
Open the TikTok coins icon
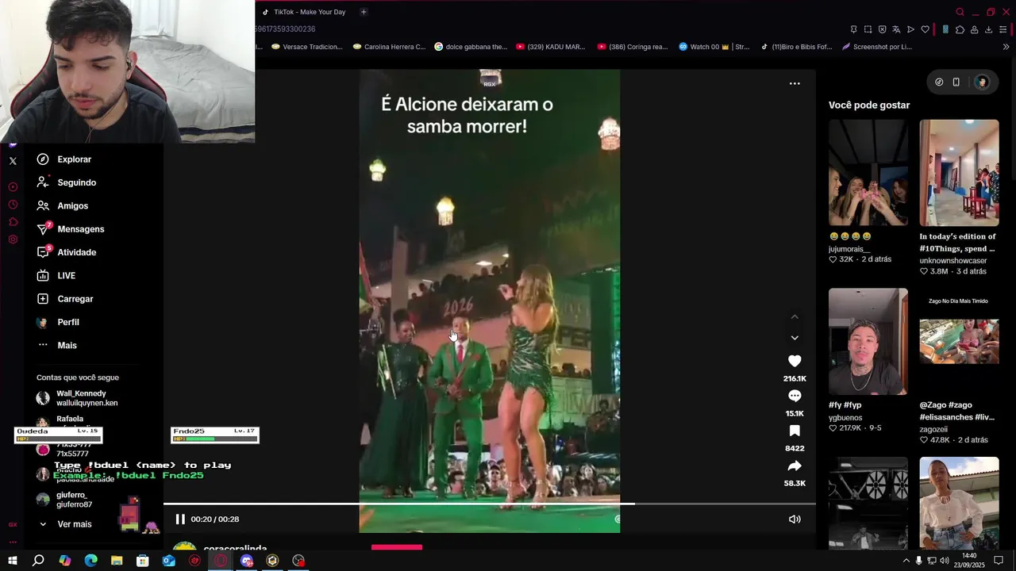coord(939,82)
